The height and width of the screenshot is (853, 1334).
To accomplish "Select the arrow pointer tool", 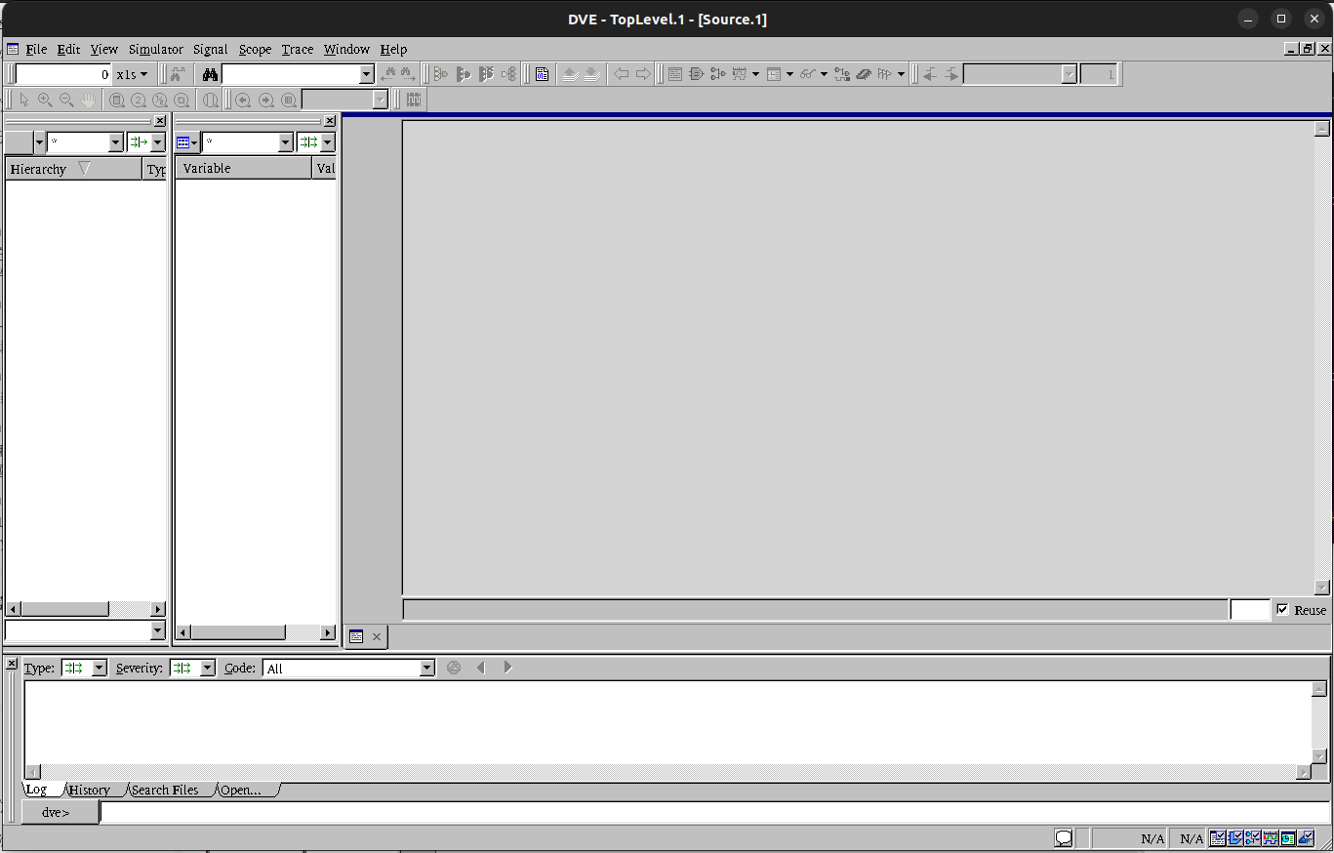I will (24, 100).
